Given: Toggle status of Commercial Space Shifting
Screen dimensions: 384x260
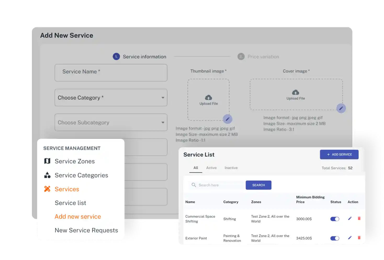Looking at the screenshot, I should [335, 219].
